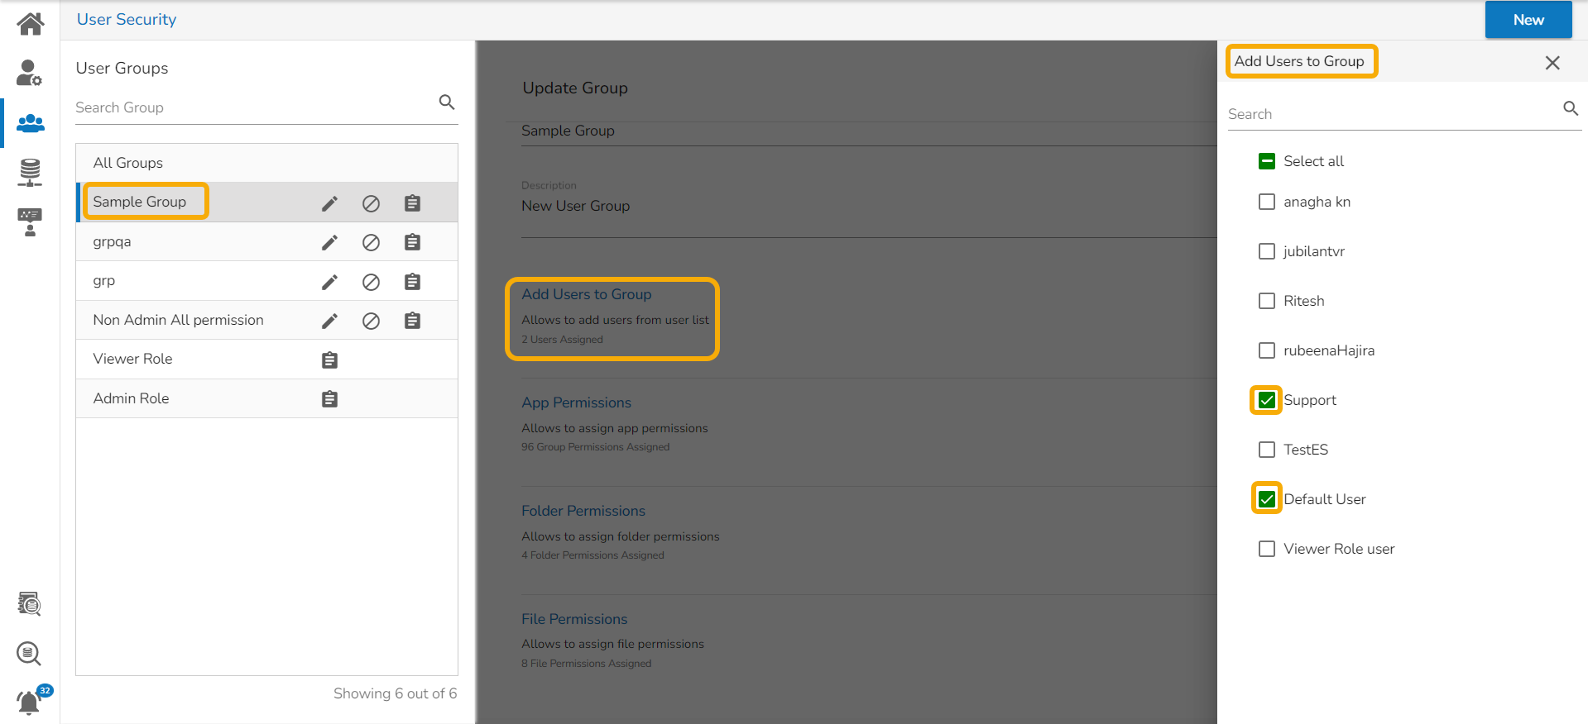Open the App Permissions link
The width and height of the screenshot is (1588, 724).
pyautogui.click(x=576, y=402)
